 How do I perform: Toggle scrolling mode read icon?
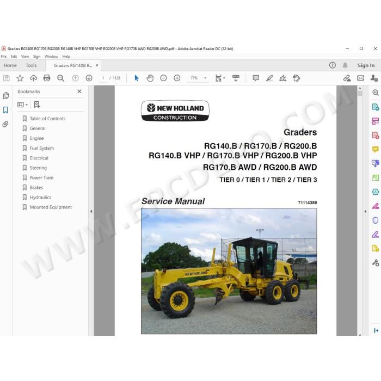[x=236, y=78]
